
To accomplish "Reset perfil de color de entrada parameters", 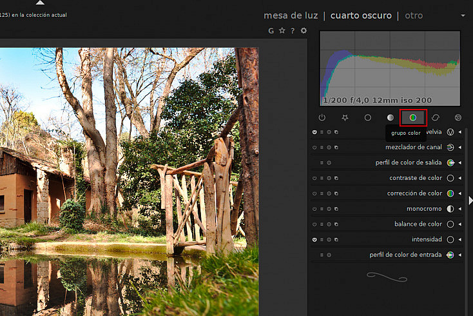I will pyautogui.click(x=329, y=255).
